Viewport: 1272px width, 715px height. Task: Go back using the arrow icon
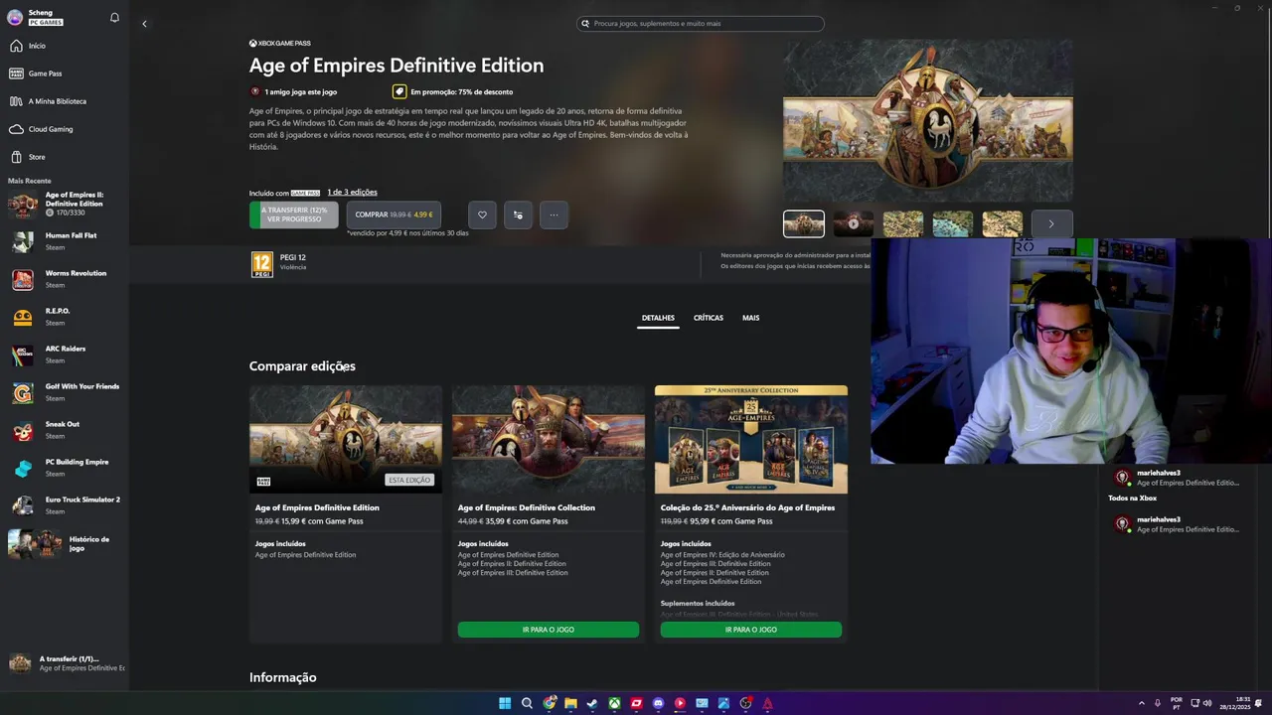[144, 24]
